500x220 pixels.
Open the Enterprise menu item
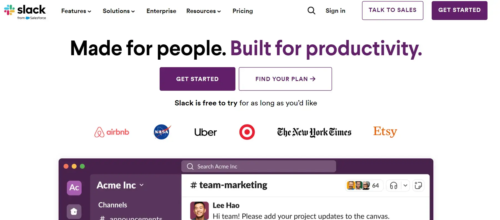[x=161, y=11]
